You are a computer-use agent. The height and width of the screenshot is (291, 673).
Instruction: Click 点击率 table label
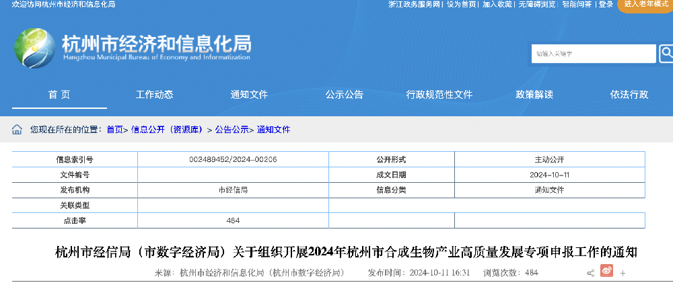75,220
